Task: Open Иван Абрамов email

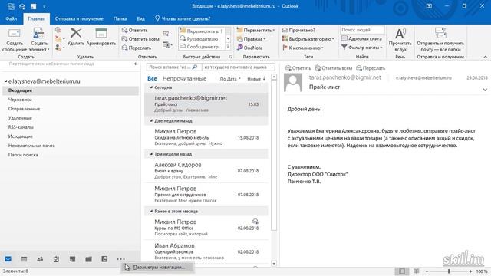Action: (206, 251)
